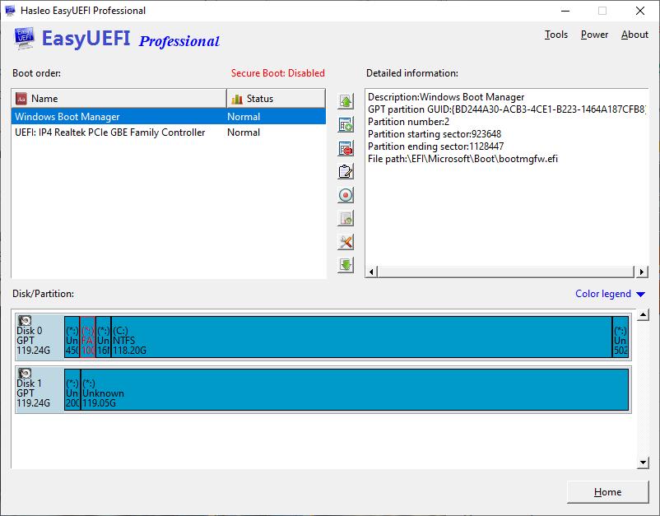Select Windows Boot Manager entry
660x516 pixels.
(169, 117)
